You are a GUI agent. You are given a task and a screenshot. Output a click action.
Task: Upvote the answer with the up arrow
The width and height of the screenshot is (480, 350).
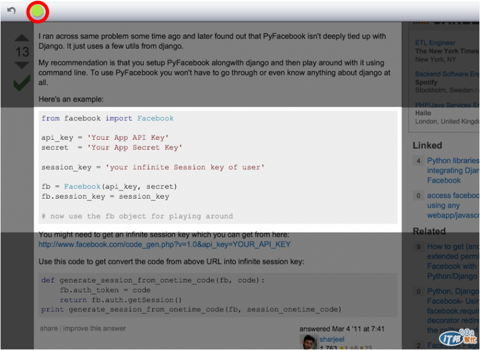tap(22, 38)
